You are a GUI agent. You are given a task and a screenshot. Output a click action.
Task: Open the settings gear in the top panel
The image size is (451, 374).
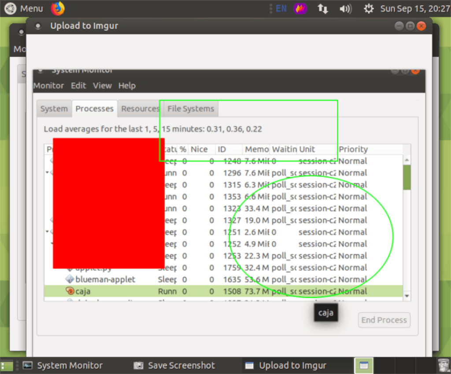click(x=369, y=8)
